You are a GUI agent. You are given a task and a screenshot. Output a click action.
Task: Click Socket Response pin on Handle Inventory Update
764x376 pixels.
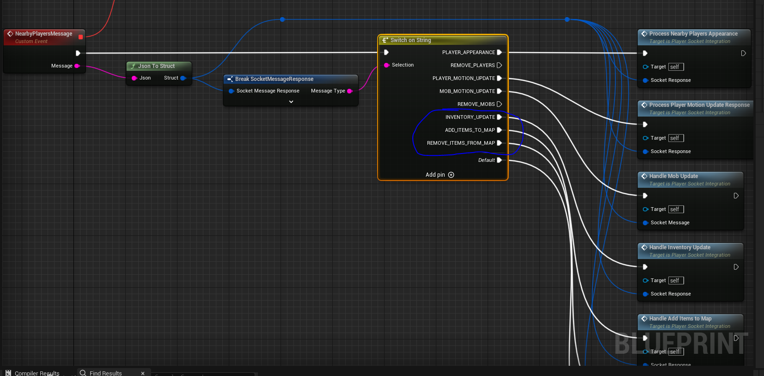pos(646,294)
